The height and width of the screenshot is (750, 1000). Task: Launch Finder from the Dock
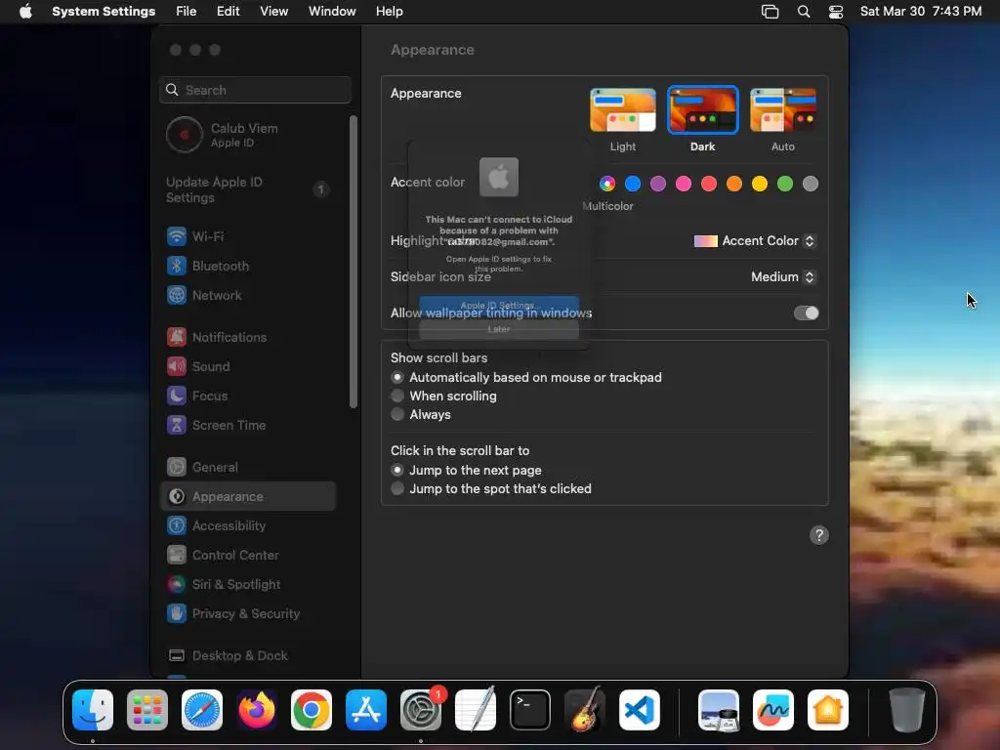click(93, 710)
